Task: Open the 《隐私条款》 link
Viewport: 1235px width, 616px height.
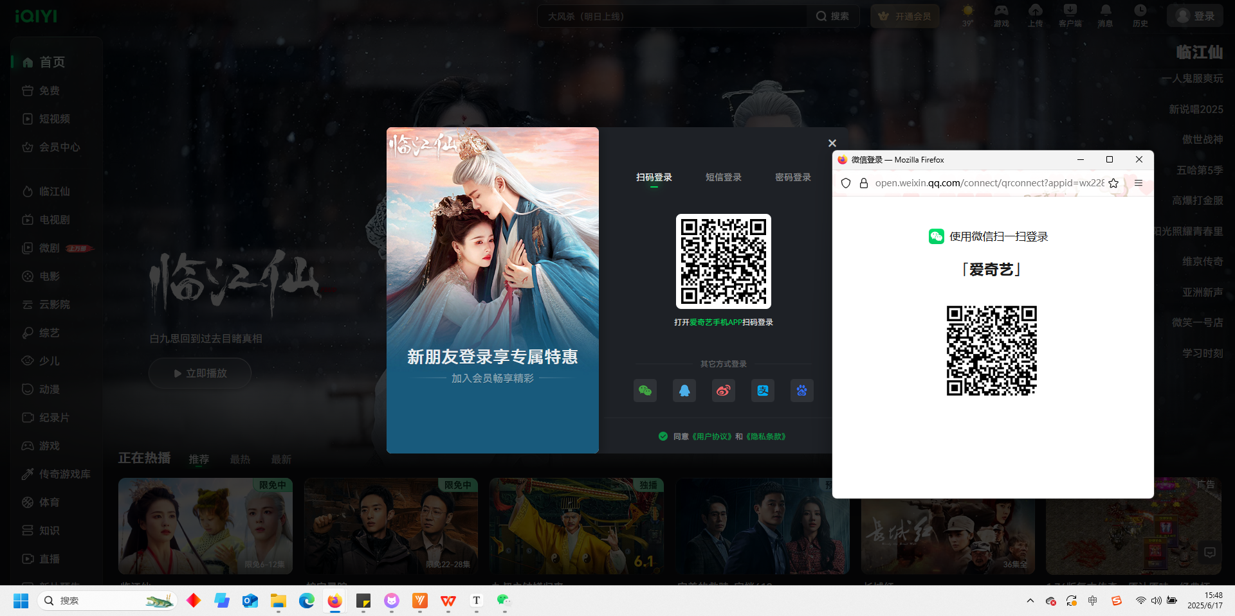Action: click(765, 437)
